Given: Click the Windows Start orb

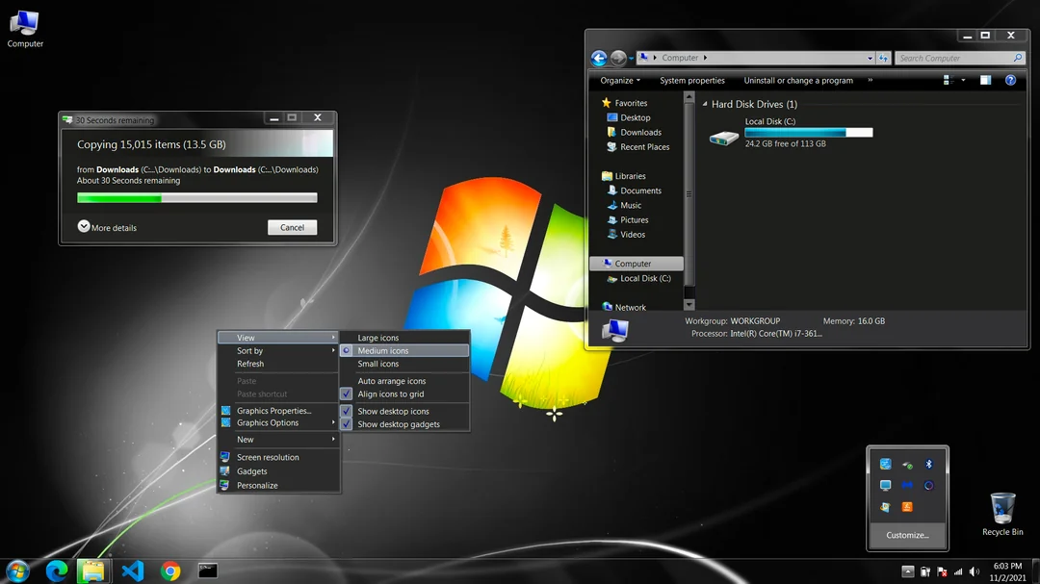Looking at the screenshot, I should pyautogui.click(x=17, y=571).
